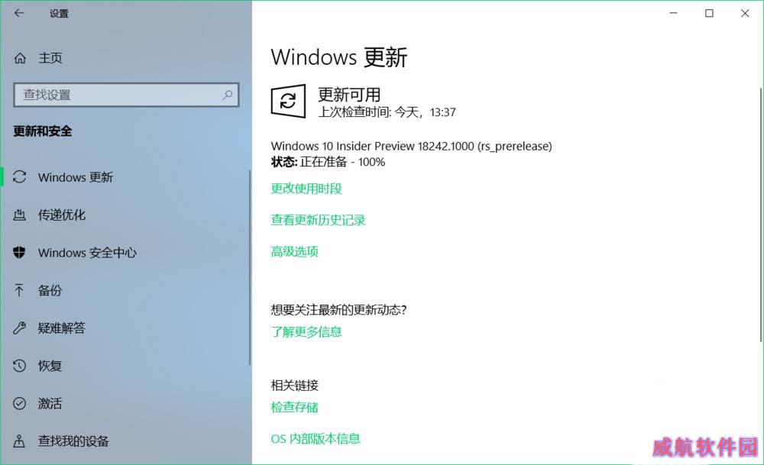764x465 pixels.
Task: Click the back arrow in Settings
Action: pos(19,13)
